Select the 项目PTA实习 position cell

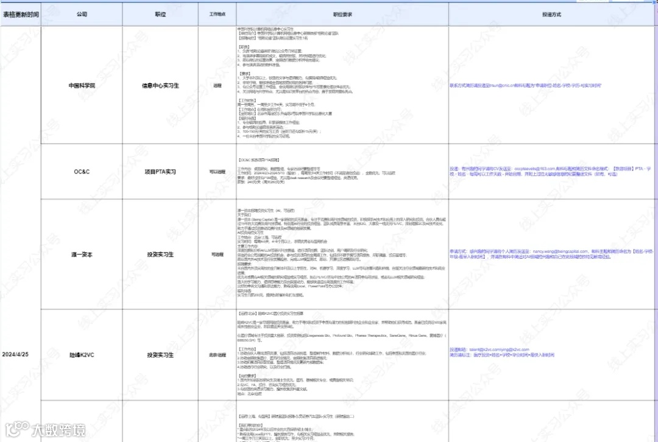(x=160, y=172)
